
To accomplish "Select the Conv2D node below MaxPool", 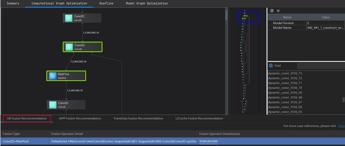I will pyautogui.click(x=66, y=105).
